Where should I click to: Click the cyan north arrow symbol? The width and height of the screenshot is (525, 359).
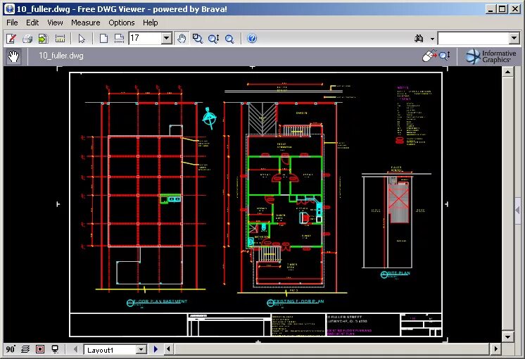point(210,118)
